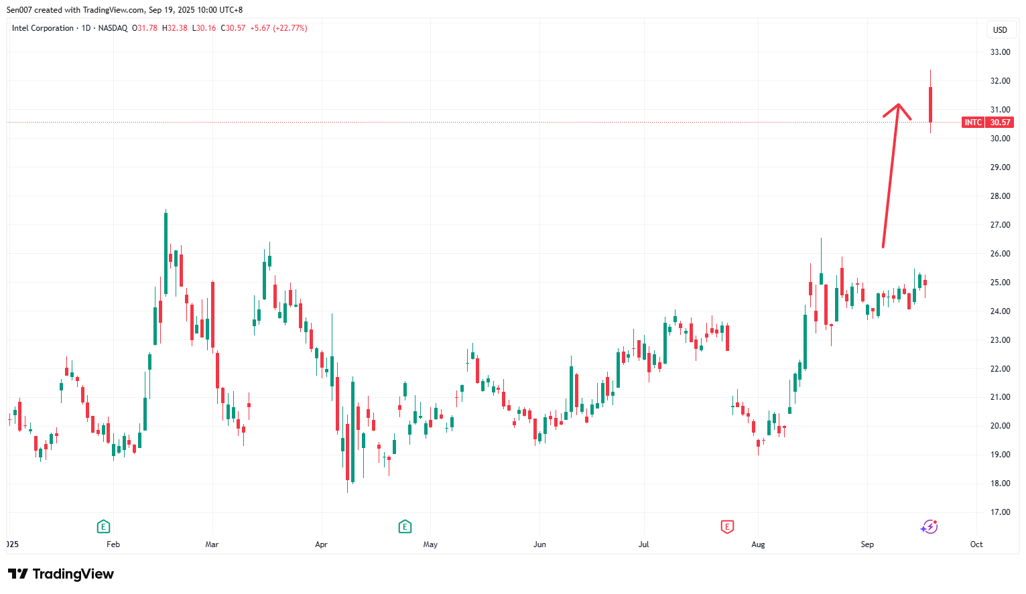Click the INTC price label tag
The image size is (1026, 594).
pyautogui.click(x=973, y=123)
